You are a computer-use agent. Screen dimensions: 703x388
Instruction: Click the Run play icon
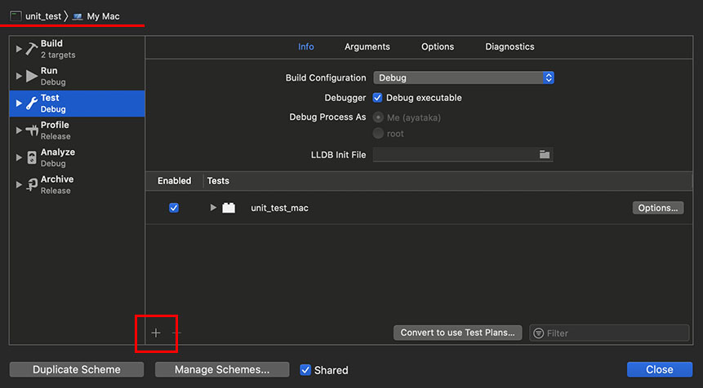click(32, 76)
